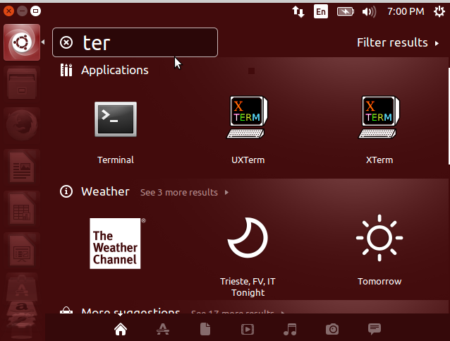The height and width of the screenshot is (341, 450).
Task: Open the sound volume indicator
Action: 369,12
